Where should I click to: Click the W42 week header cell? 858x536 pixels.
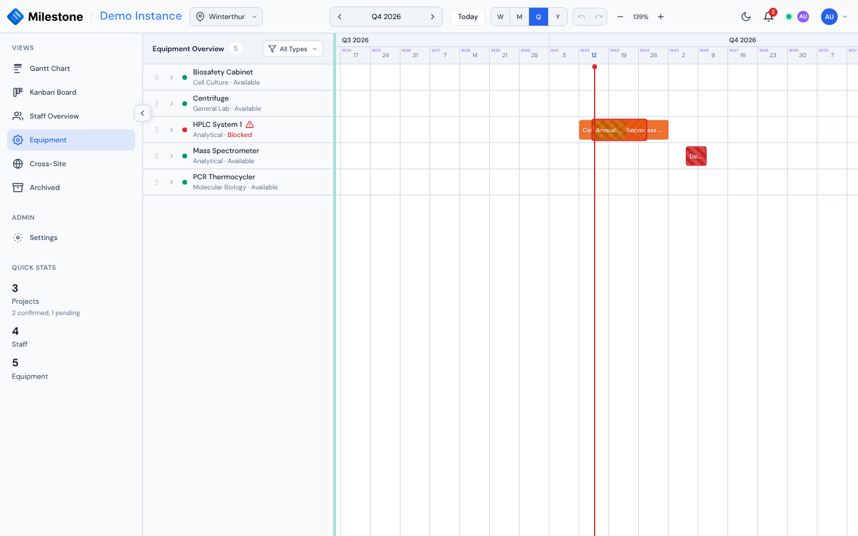click(593, 55)
